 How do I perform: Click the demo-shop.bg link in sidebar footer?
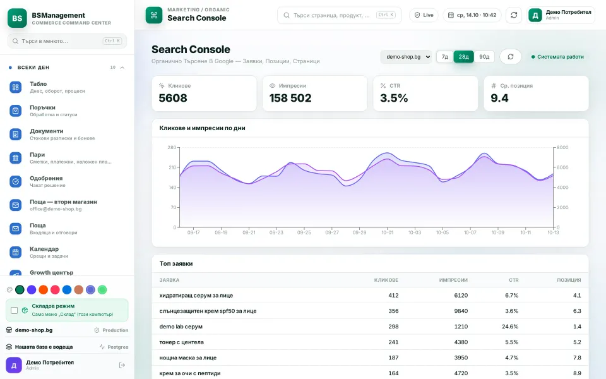tap(33, 330)
